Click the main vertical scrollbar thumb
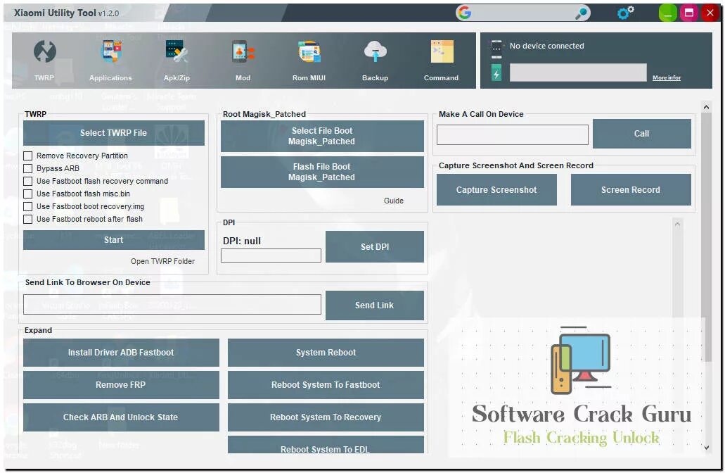Screen dimensions: 725x473 (x=706, y=237)
